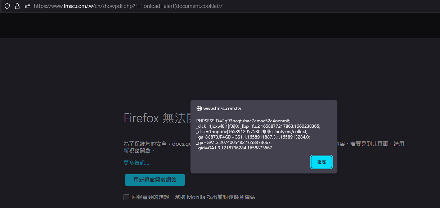Click the 確定 button in alert
The height and width of the screenshot is (208, 440).
[x=322, y=162]
